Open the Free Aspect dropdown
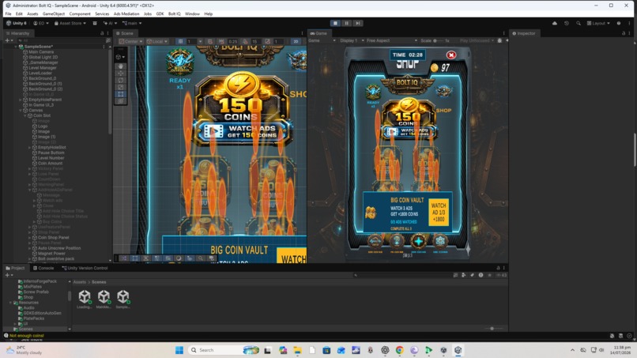The image size is (637, 358). (x=392, y=40)
